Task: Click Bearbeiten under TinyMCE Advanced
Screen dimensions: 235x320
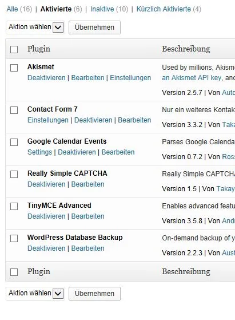Action: click(x=87, y=216)
